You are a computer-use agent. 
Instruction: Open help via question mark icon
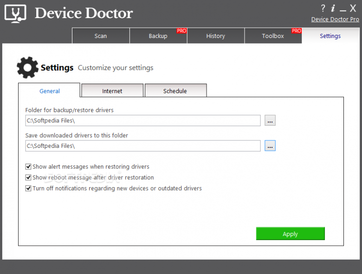[x=323, y=8]
